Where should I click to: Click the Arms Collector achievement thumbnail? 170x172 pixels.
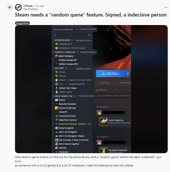104,122
